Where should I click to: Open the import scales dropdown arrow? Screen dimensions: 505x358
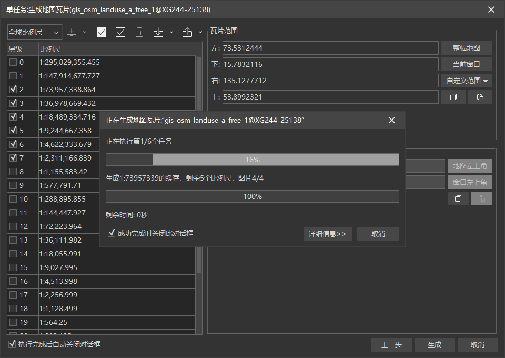(x=171, y=32)
